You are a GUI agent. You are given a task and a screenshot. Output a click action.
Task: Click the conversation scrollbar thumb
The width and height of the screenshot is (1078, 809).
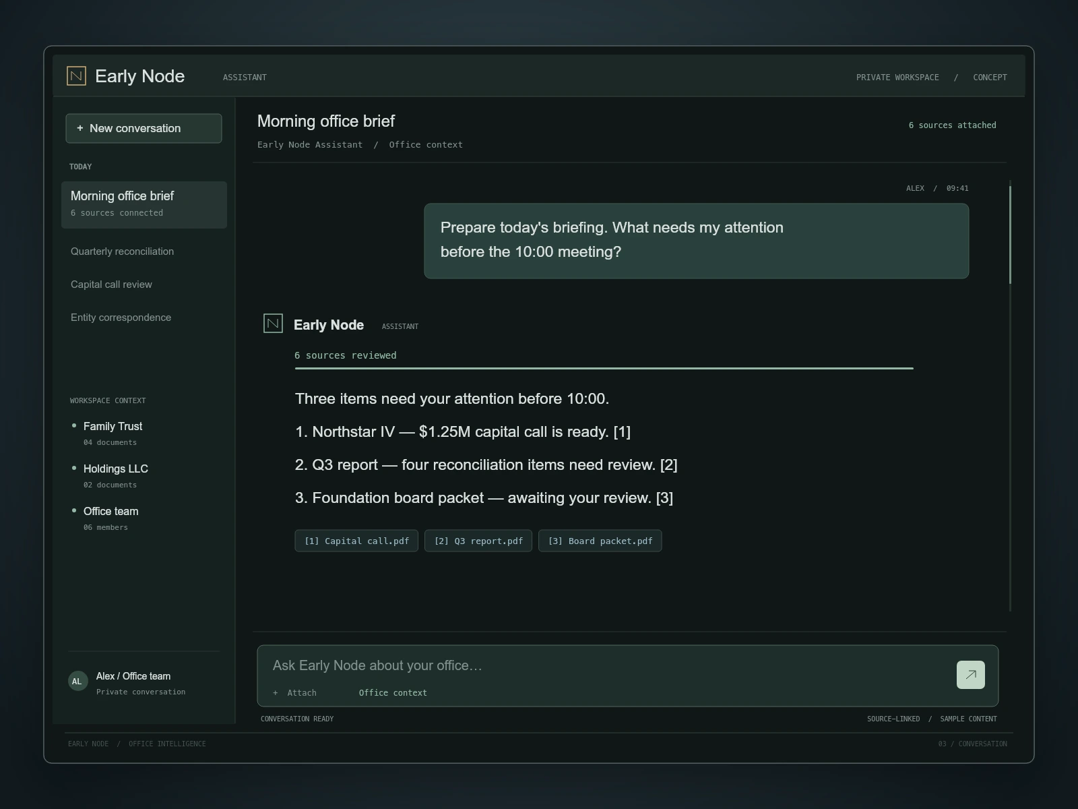click(1010, 234)
